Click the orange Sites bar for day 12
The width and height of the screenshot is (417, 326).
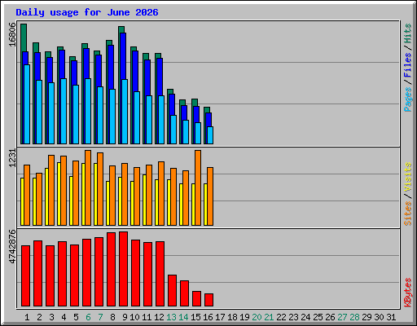click(161, 194)
